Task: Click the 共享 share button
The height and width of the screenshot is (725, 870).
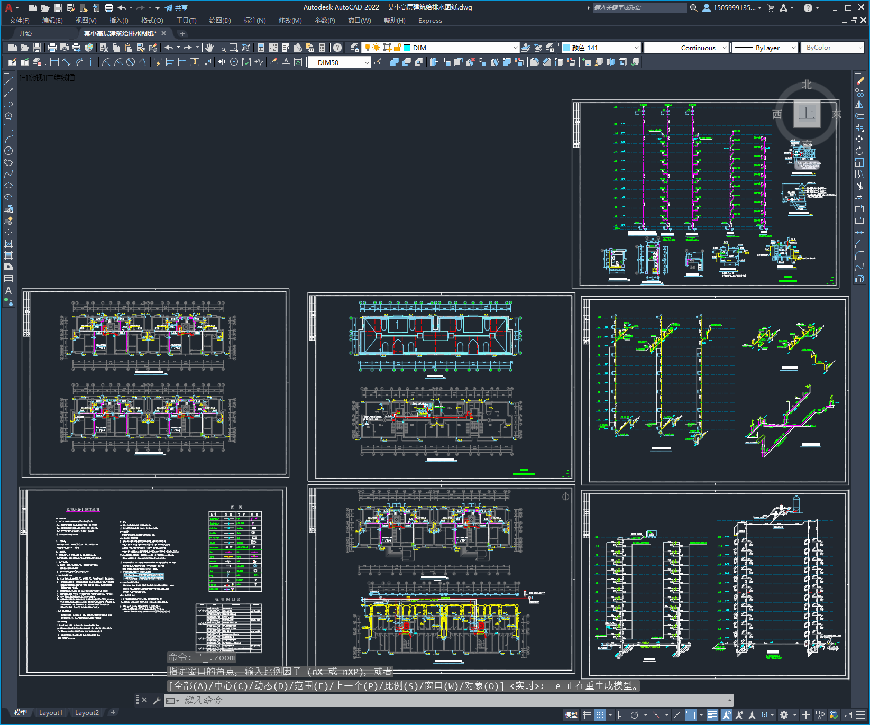Action: pyautogui.click(x=176, y=8)
